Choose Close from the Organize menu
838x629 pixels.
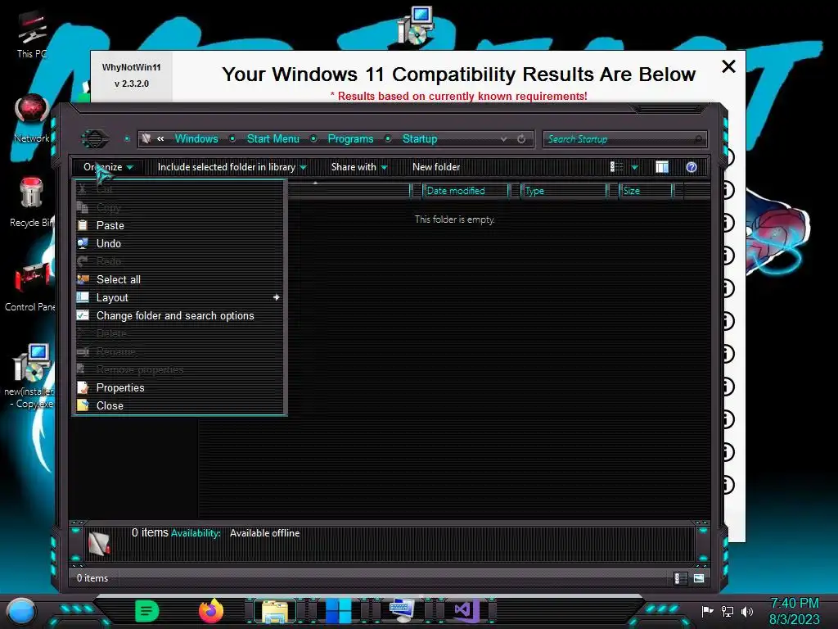point(179,406)
